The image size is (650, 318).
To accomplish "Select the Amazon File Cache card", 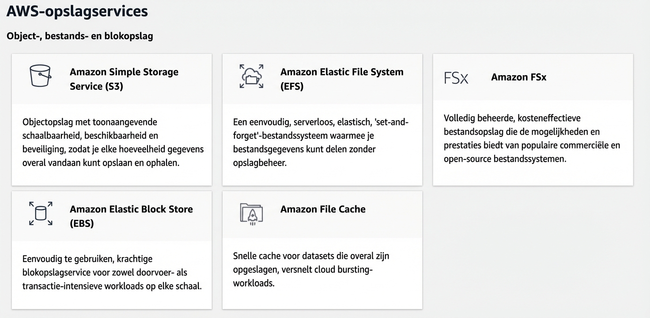I will click(x=322, y=250).
